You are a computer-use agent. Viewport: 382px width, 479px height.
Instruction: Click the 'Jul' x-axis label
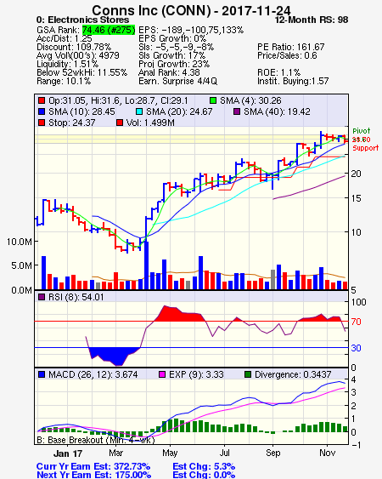(224, 453)
